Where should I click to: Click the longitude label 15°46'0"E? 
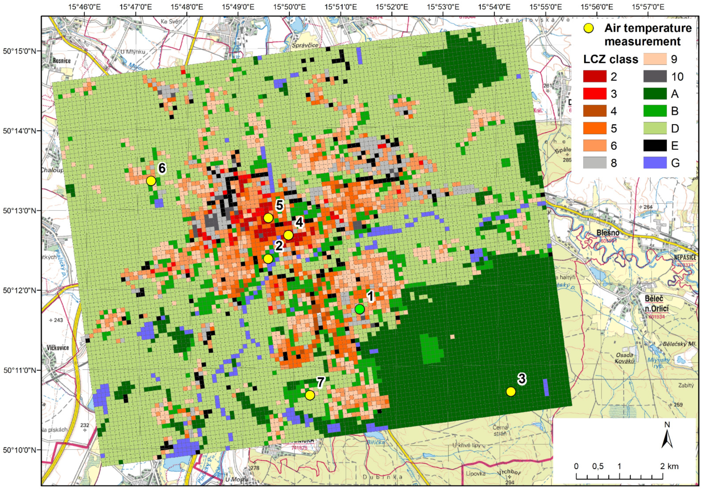(84, 7)
